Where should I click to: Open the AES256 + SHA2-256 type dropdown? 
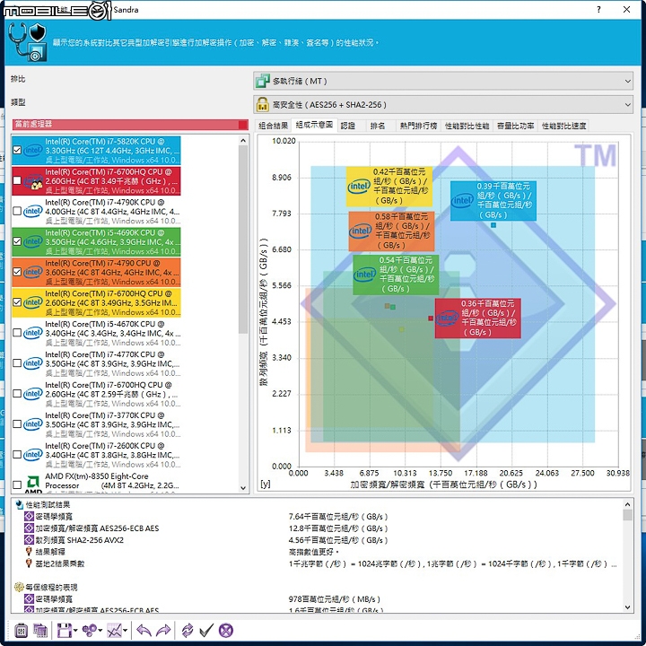[443, 105]
